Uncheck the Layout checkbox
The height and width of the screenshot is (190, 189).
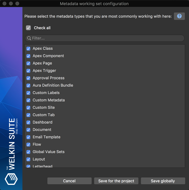click(28, 159)
